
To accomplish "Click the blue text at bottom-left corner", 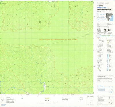I will [x=3, y=105].
